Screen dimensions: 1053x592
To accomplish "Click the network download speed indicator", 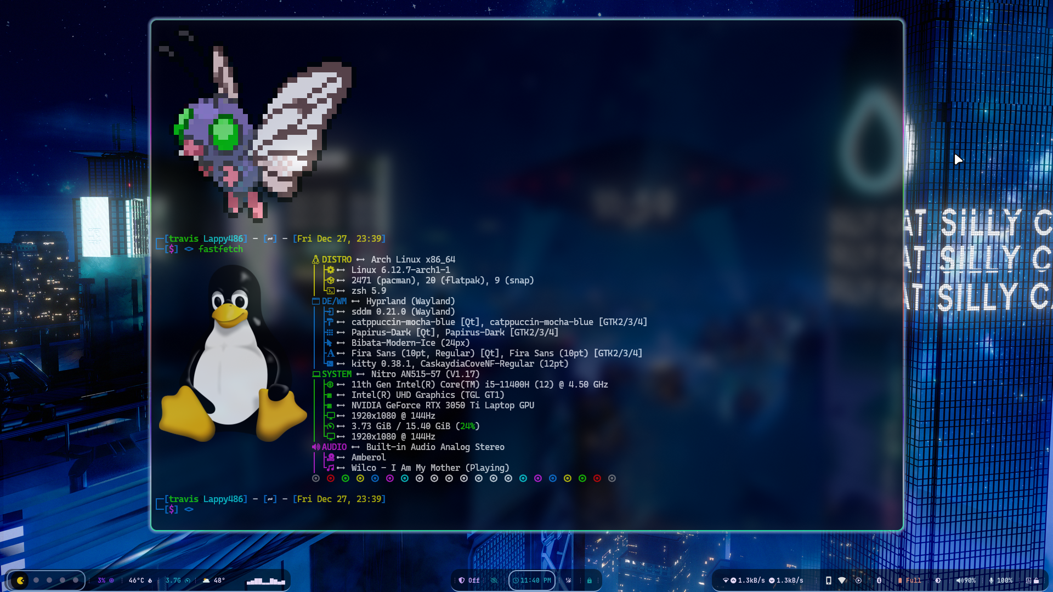I will 786,580.
